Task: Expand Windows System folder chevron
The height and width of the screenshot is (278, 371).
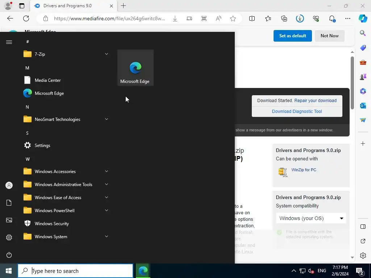Action: pos(107,236)
